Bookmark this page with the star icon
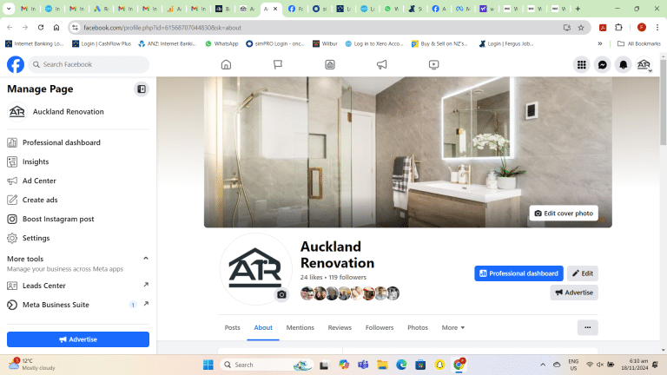The height and width of the screenshot is (375, 667). point(581,27)
